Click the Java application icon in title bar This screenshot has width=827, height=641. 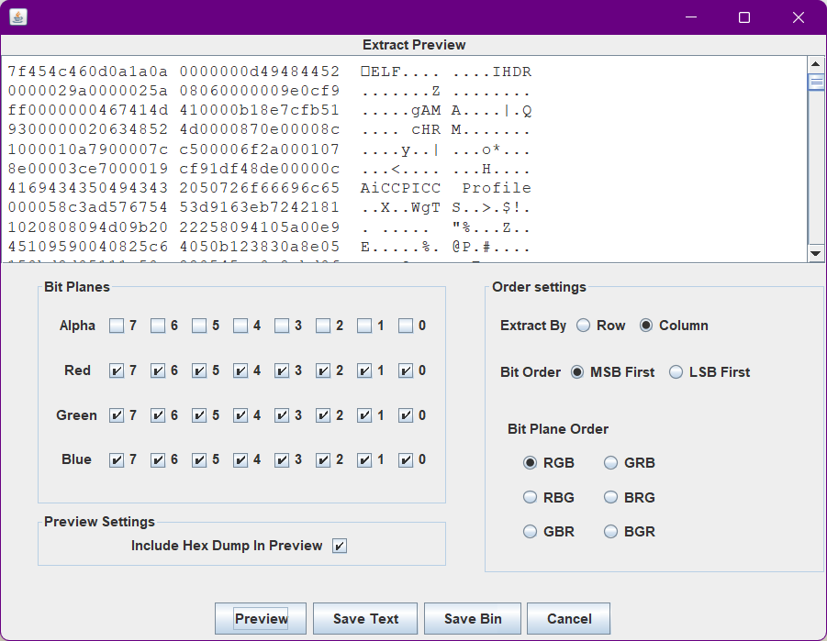[x=18, y=17]
